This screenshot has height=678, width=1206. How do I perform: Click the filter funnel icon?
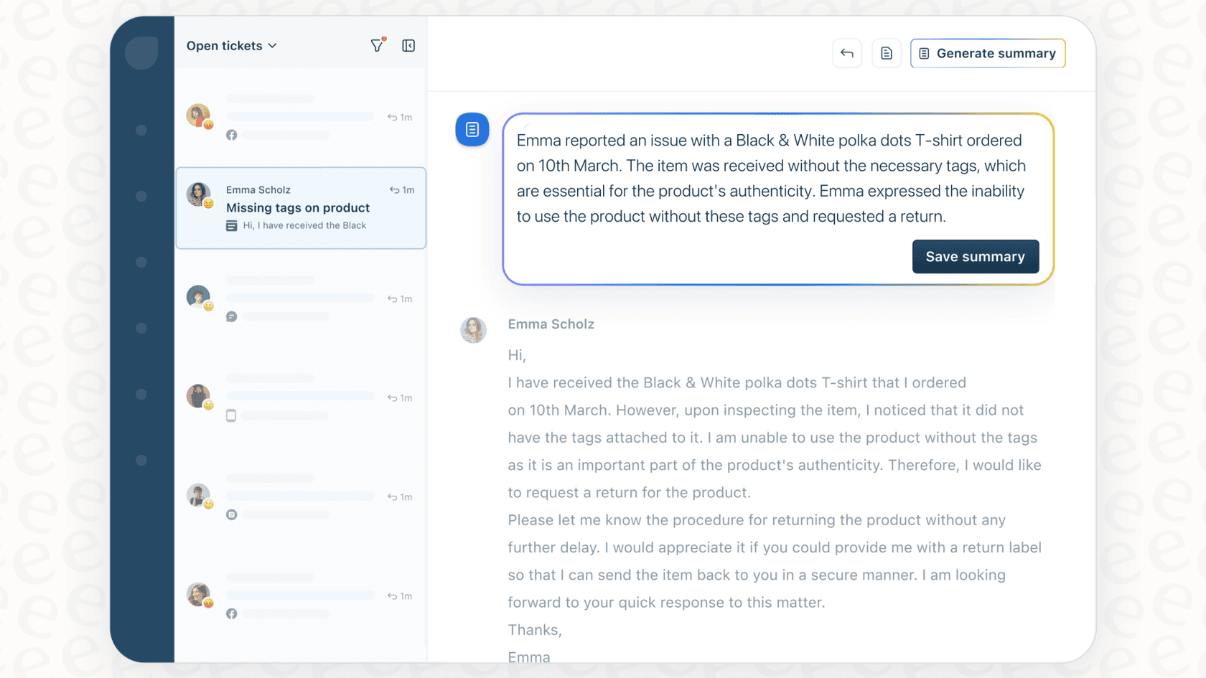pyautogui.click(x=377, y=46)
